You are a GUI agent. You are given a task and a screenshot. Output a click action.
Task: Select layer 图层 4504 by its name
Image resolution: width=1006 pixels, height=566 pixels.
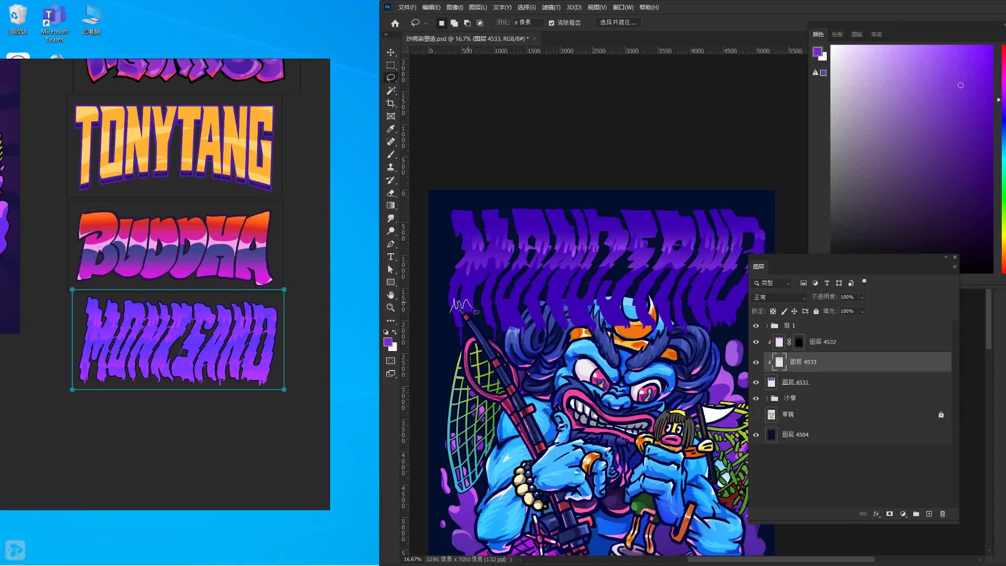click(x=795, y=435)
